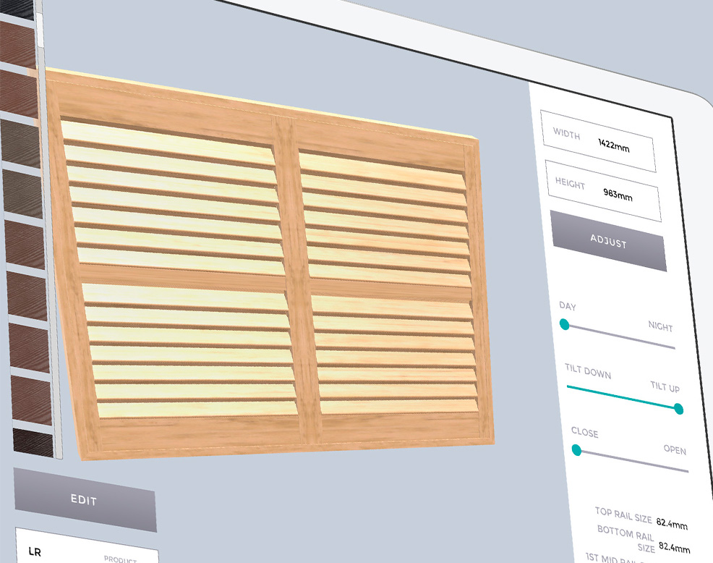Click the Close/Open slider handle
The image size is (713, 563).
coord(576,450)
